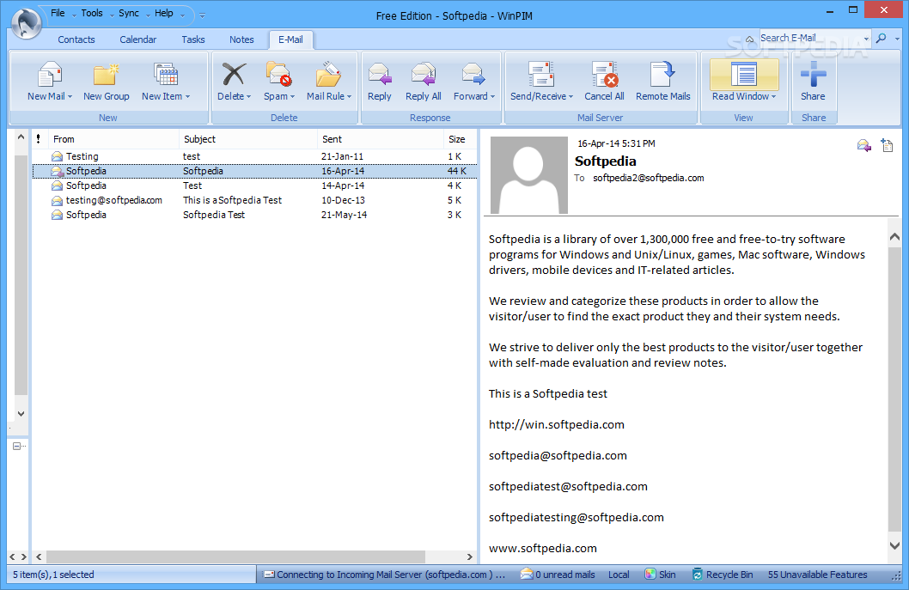Click recipient softpedia2@softpedia.com
The width and height of the screenshot is (909, 590).
point(648,178)
